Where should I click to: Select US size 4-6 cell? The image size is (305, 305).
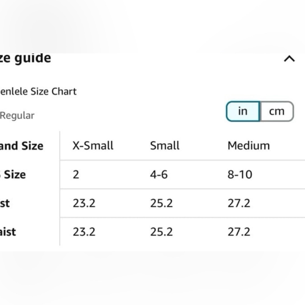(159, 174)
